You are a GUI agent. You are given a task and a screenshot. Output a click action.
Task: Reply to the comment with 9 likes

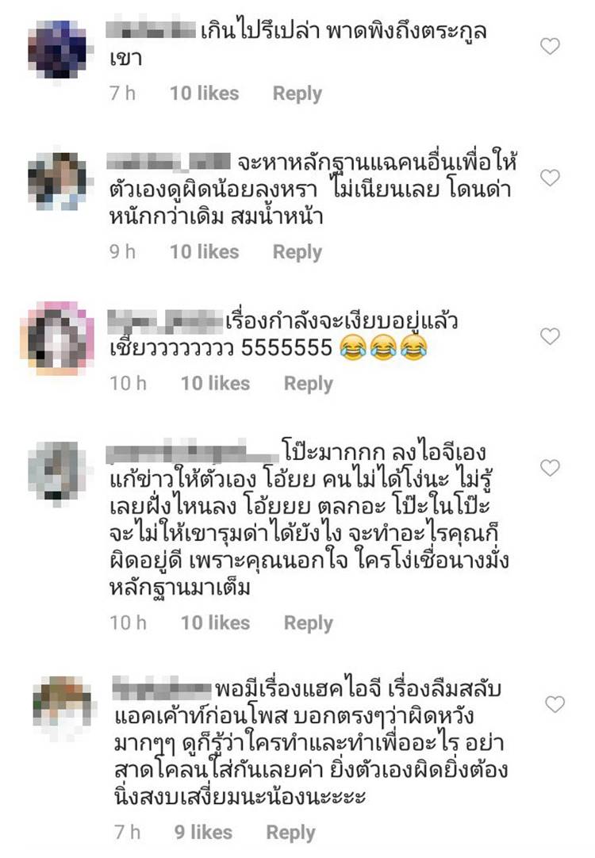(x=290, y=833)
